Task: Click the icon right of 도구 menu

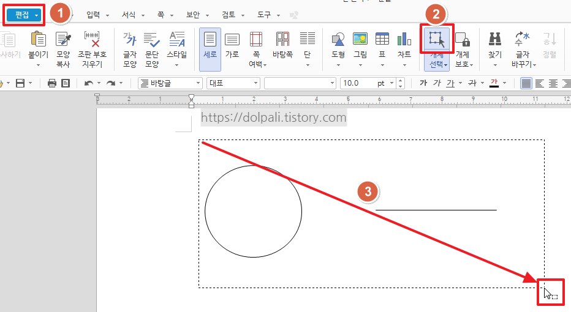Action: (293, 15)
